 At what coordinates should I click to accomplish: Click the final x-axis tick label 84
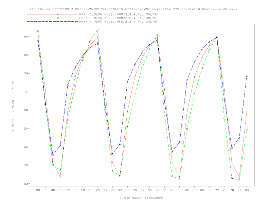247,190
